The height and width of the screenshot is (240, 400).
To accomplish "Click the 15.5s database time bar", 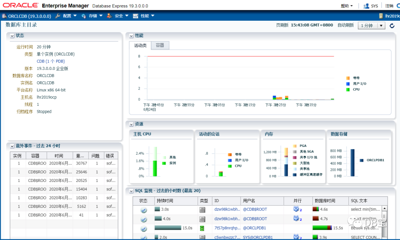I will (322, 228).
